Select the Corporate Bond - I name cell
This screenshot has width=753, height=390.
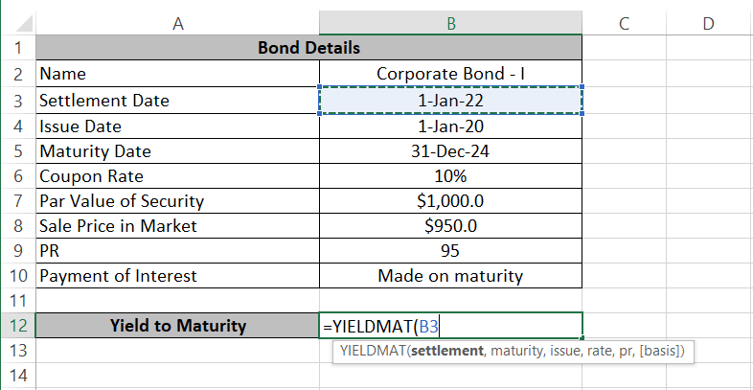pyautogui.click(x=450, y=74)
